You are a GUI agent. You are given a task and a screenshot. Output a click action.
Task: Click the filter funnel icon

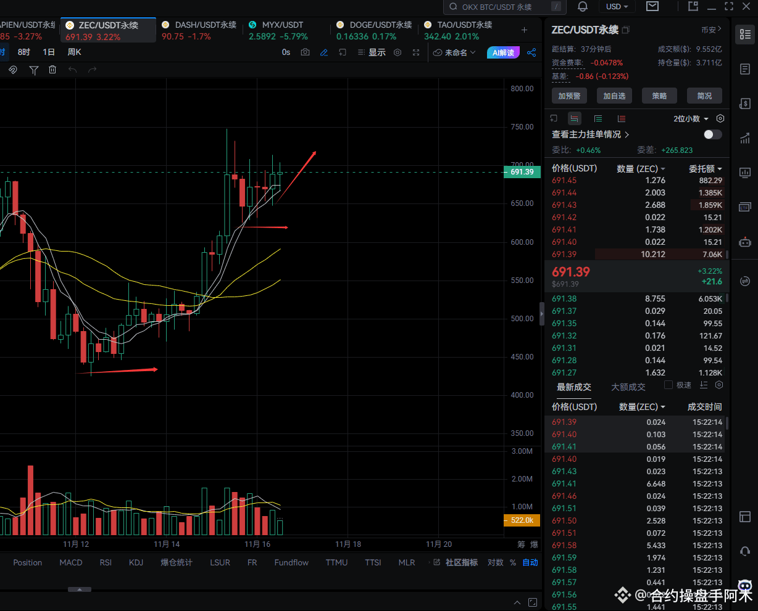click(34, 70)
